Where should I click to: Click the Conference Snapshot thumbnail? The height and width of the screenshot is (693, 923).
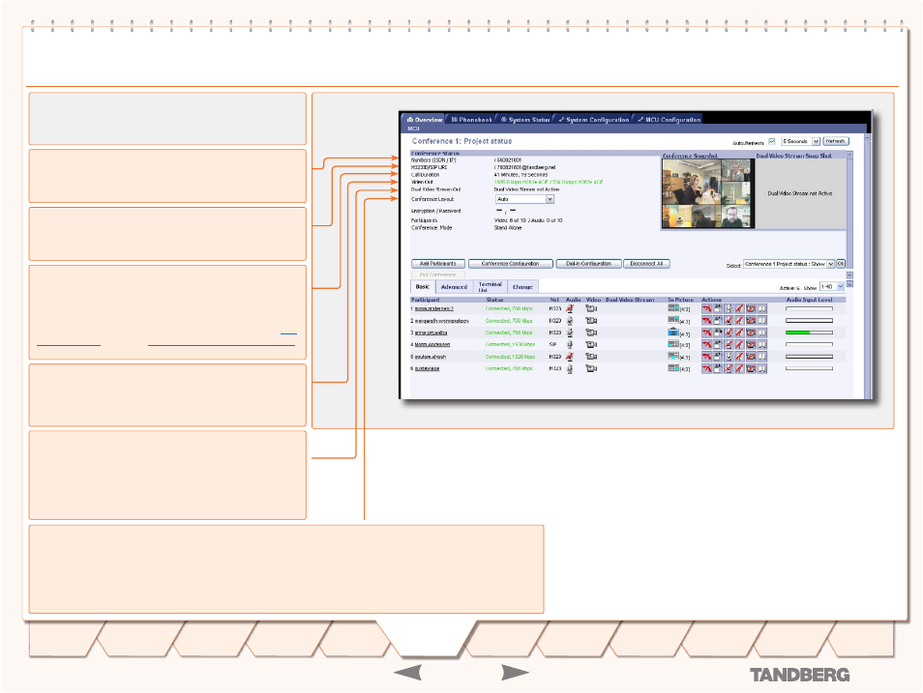coord(708,193)
